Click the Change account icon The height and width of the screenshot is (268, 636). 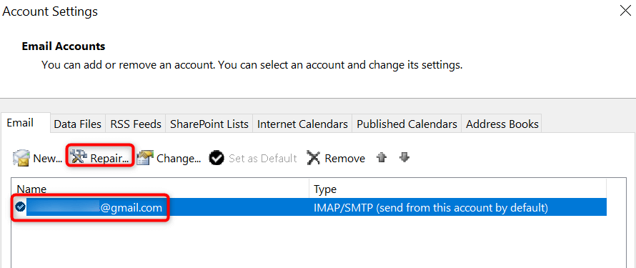click(145, 158)
